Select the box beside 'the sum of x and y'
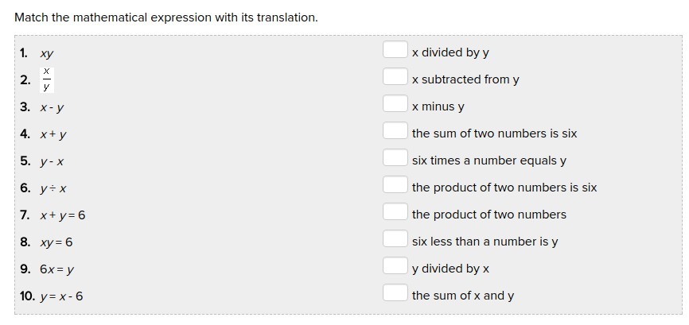The height and width of the screenshot is (325, 689). click(395, 293)
